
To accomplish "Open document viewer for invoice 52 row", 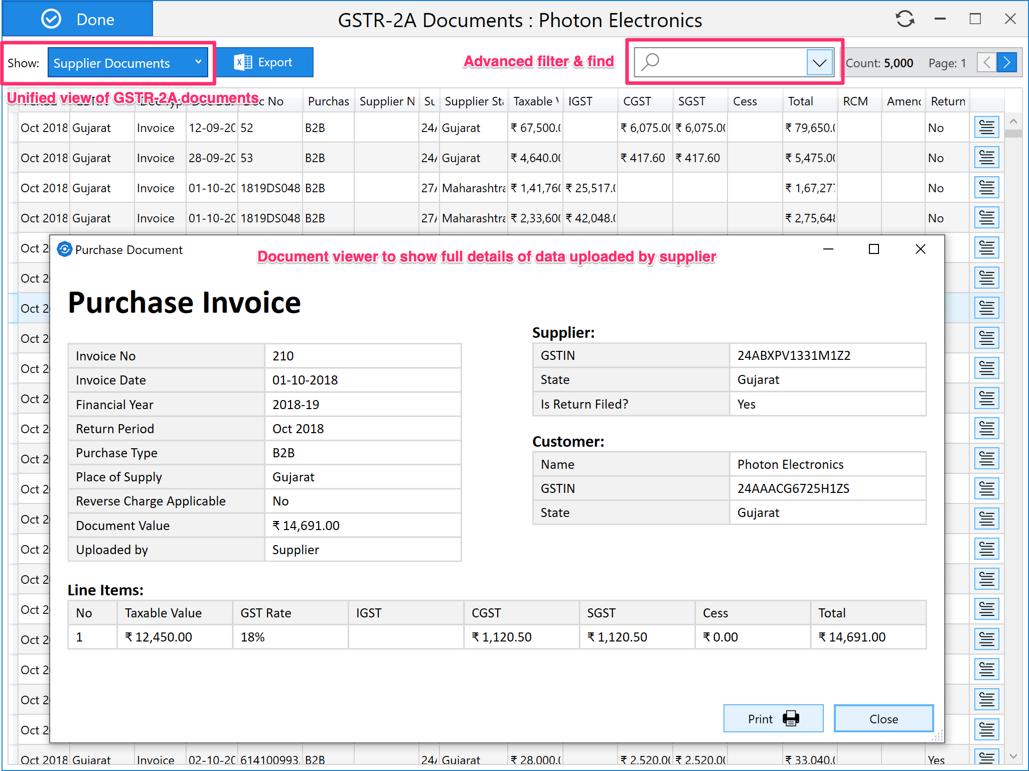I will click(x=986, y=127).
